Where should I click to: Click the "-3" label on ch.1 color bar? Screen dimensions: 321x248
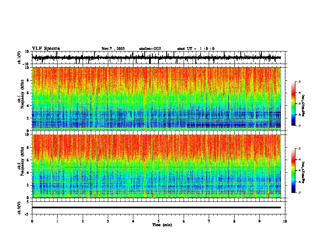pos(299,81)
